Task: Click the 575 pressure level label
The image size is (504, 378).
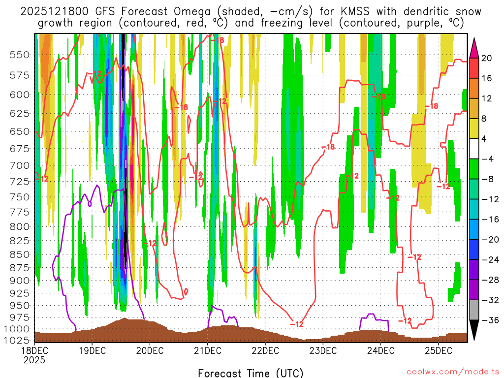Action: tap(20, 75)
